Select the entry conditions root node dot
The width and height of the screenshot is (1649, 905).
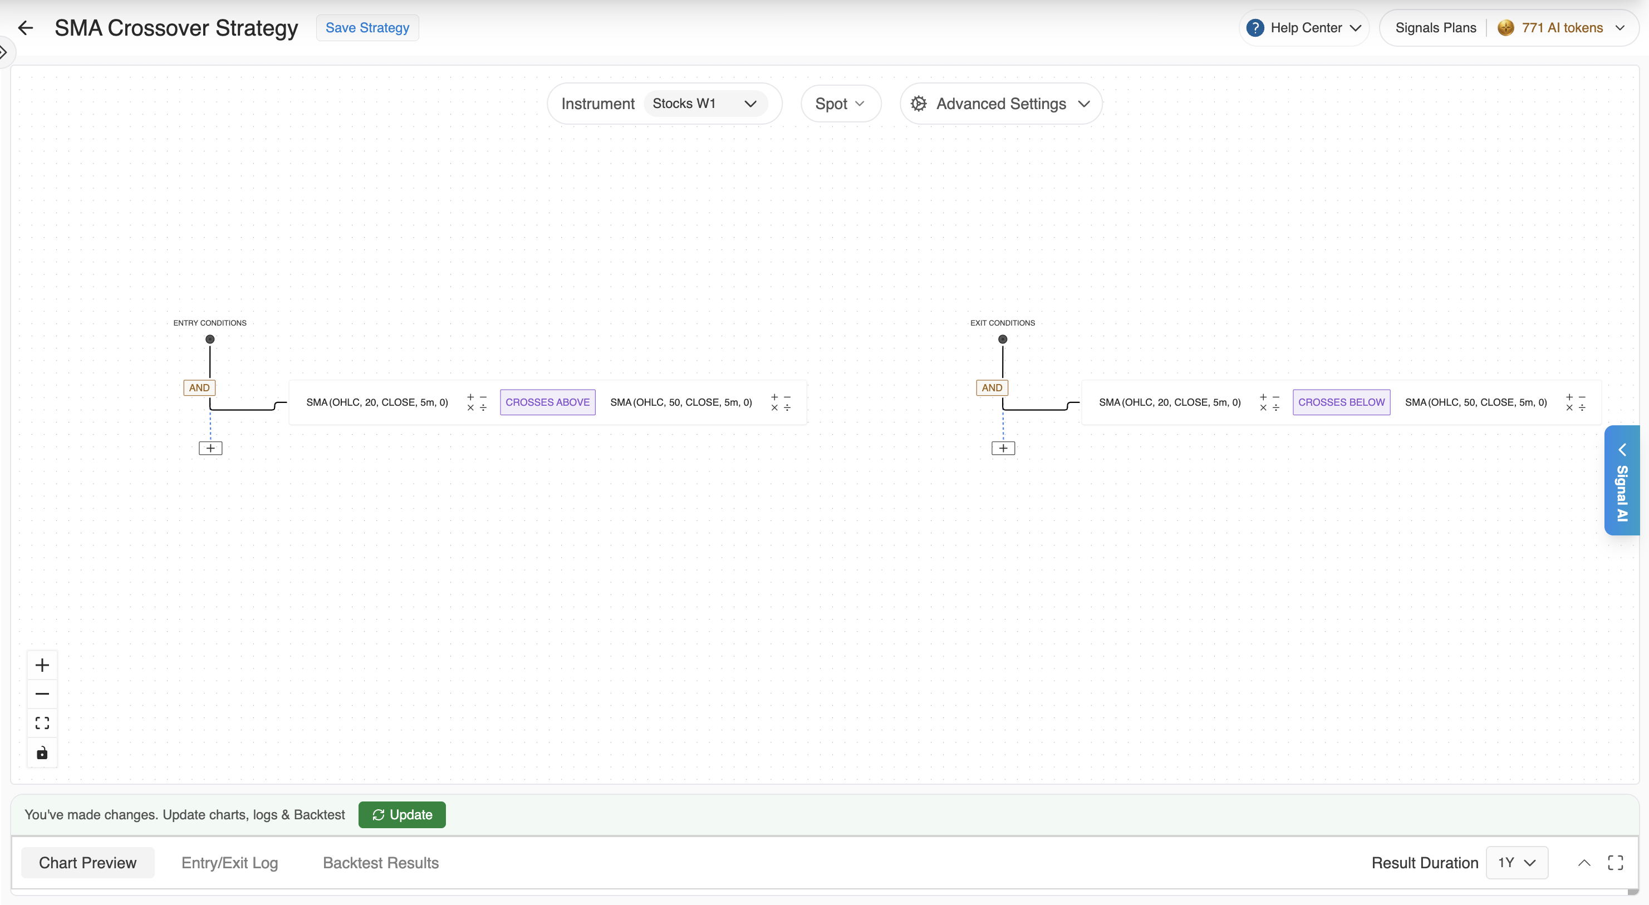pyautogui.click(x=210, y=339)
